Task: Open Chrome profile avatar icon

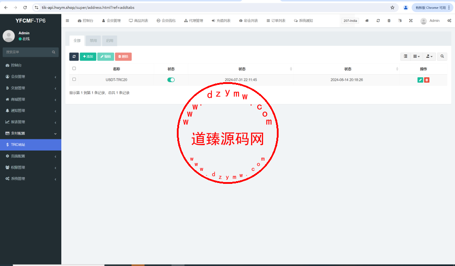Action: pos(406,8)
